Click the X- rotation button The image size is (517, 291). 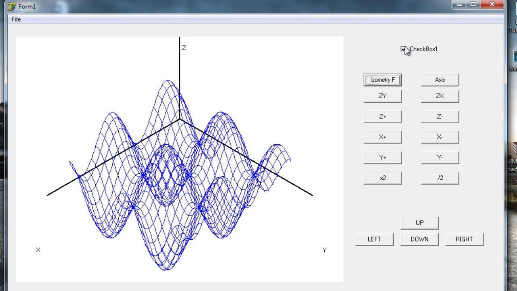tap(440, 137)
